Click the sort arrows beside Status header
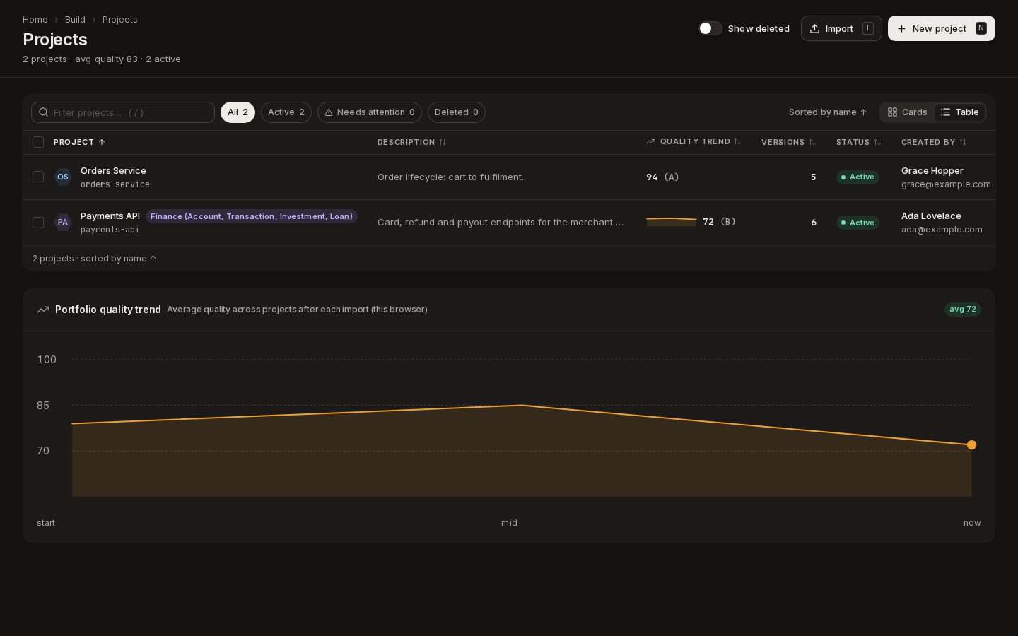This screenshot has width=1018, height=636. (877, 142)
